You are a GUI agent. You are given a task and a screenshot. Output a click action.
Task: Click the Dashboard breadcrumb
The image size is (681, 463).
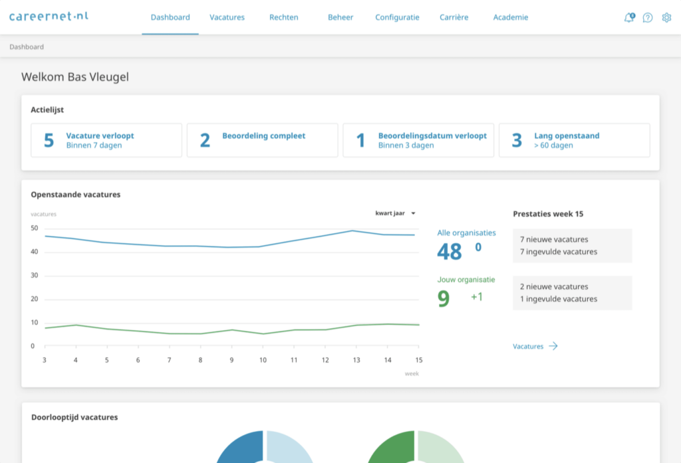(x=27, y=47)
